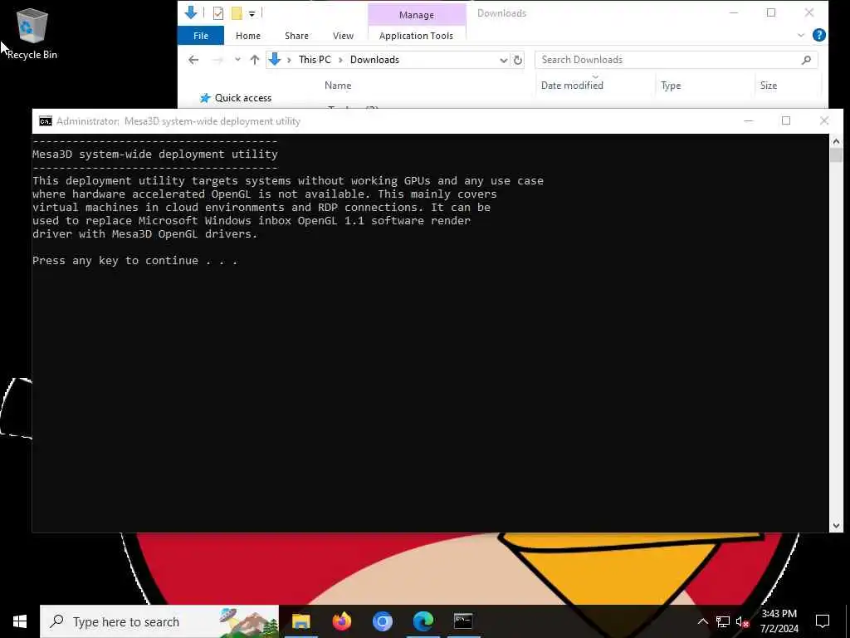This screenshot has width=850, height=638.
Task: Minimize the Downloads Explorer window
Action: [734, 13]
